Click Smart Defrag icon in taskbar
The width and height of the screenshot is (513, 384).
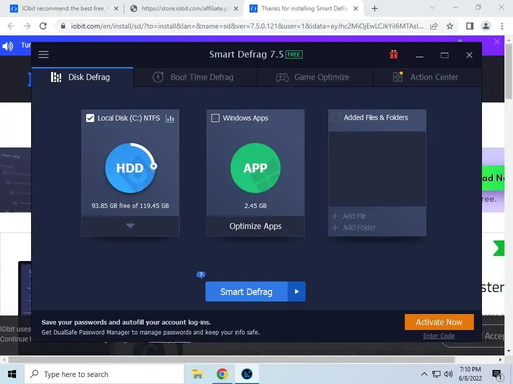[246, 374]
